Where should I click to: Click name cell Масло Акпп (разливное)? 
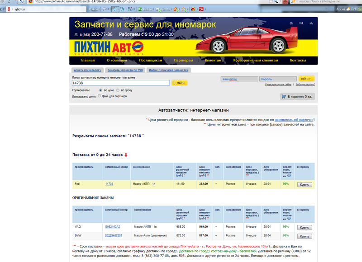(150, 235)
